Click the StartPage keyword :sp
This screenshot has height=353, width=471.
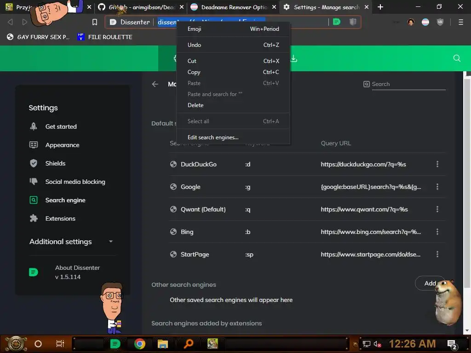(249, 255)
